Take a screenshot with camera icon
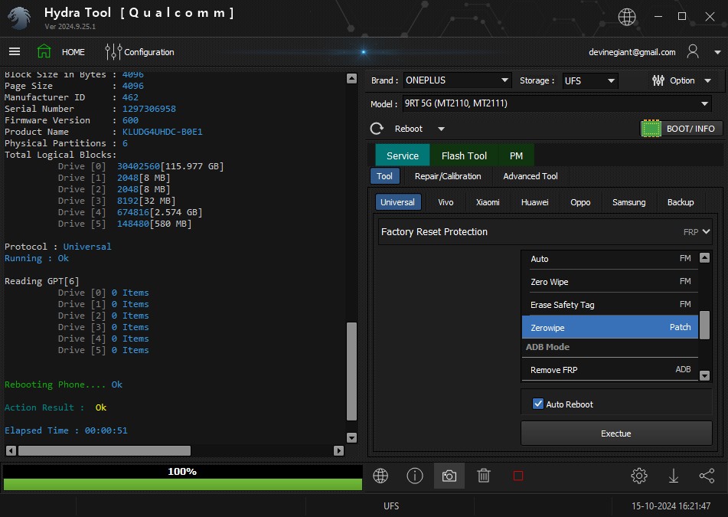Image resolution: width=728 pixels, height=517 pixels. point(449,476)
